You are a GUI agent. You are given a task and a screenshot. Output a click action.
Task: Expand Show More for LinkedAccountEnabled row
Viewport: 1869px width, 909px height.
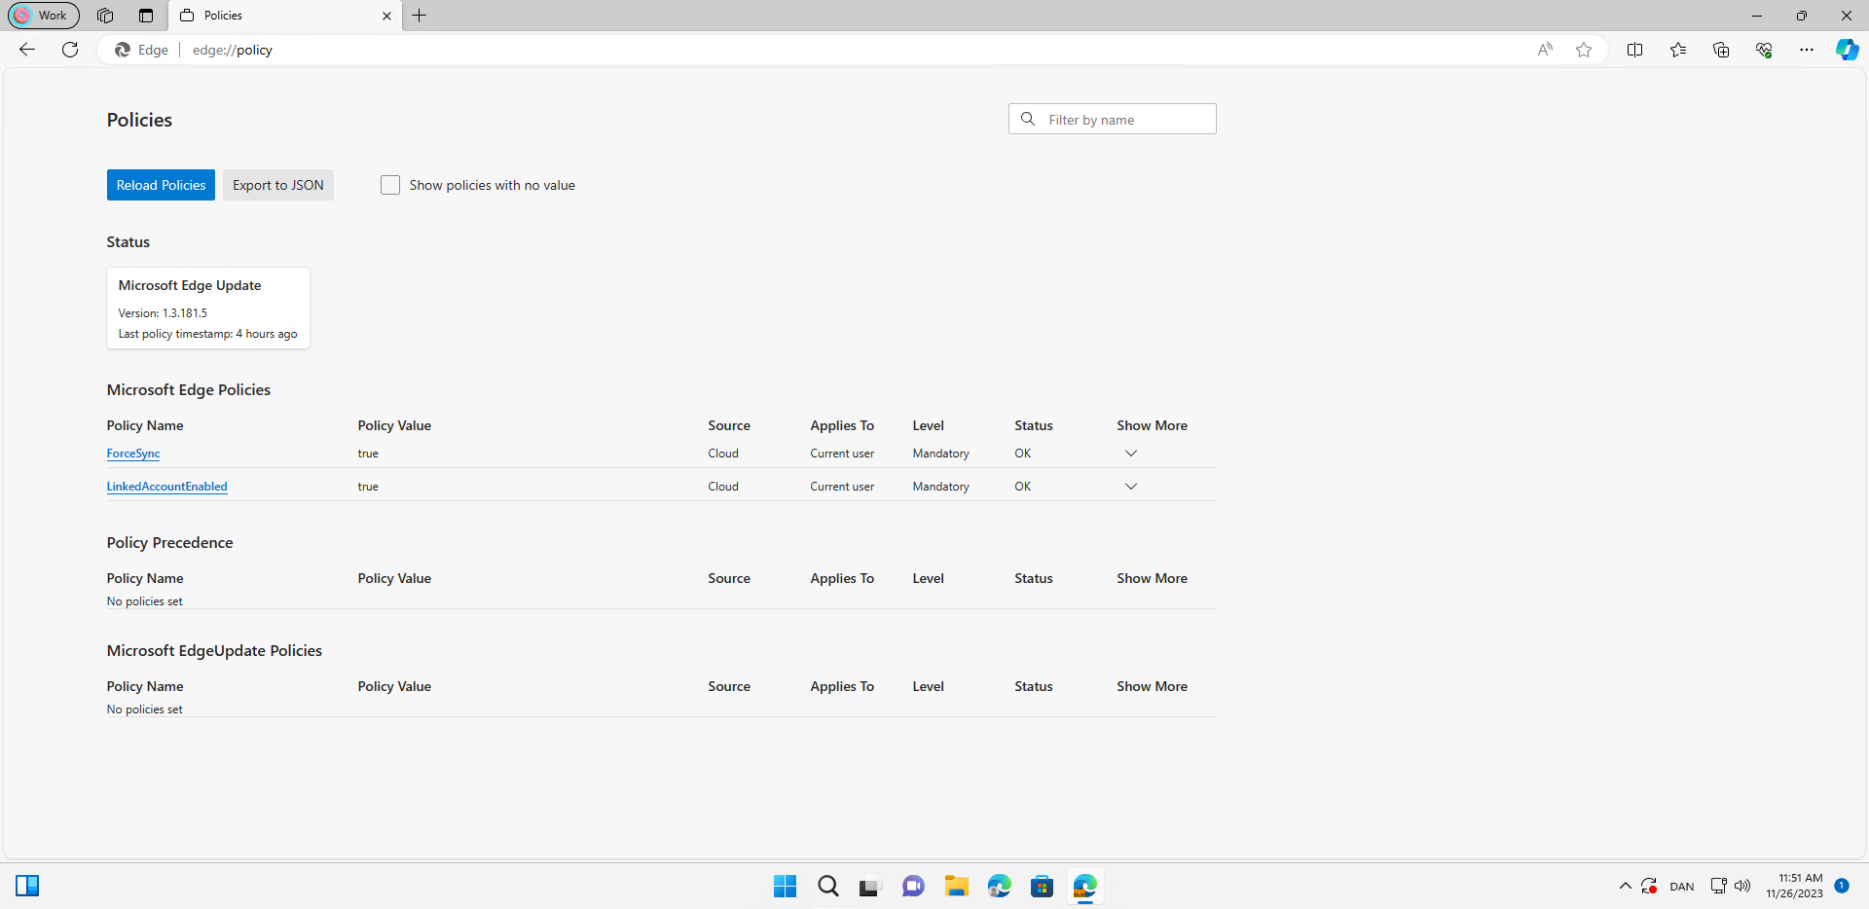click(1131, 487)
